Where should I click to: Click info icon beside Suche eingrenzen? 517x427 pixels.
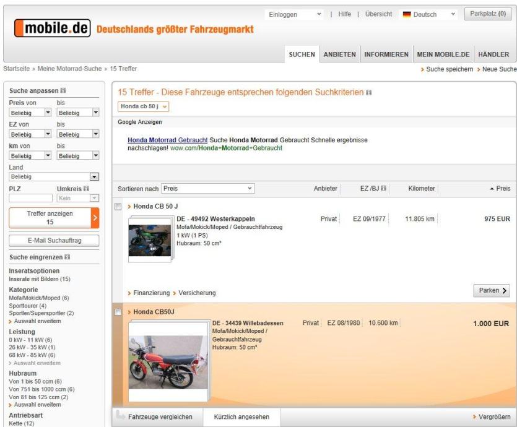tap(67, 257)
